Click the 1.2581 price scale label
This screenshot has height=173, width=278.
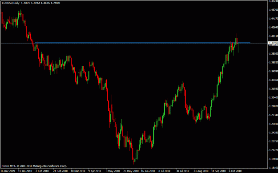tap(274, 124)
